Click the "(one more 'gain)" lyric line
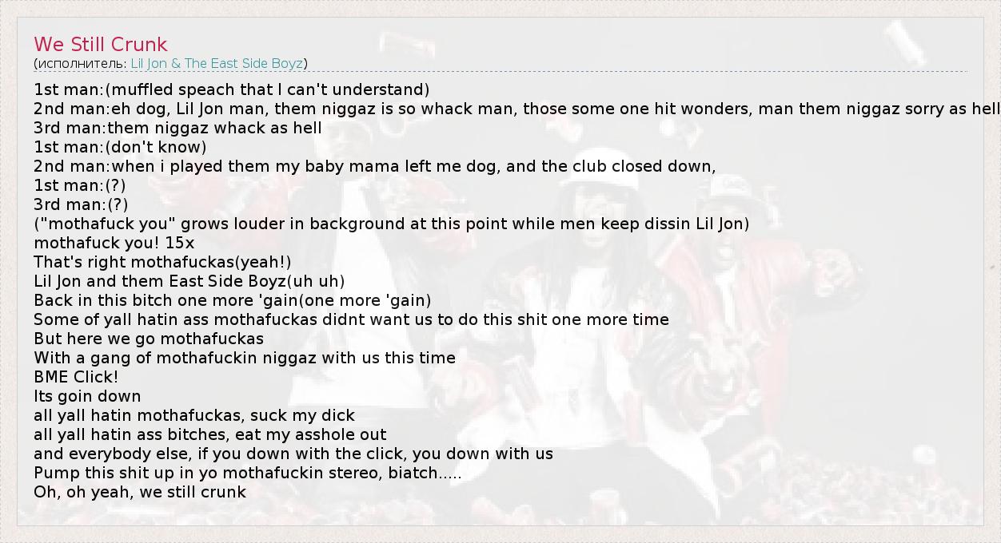 point(232,300)
